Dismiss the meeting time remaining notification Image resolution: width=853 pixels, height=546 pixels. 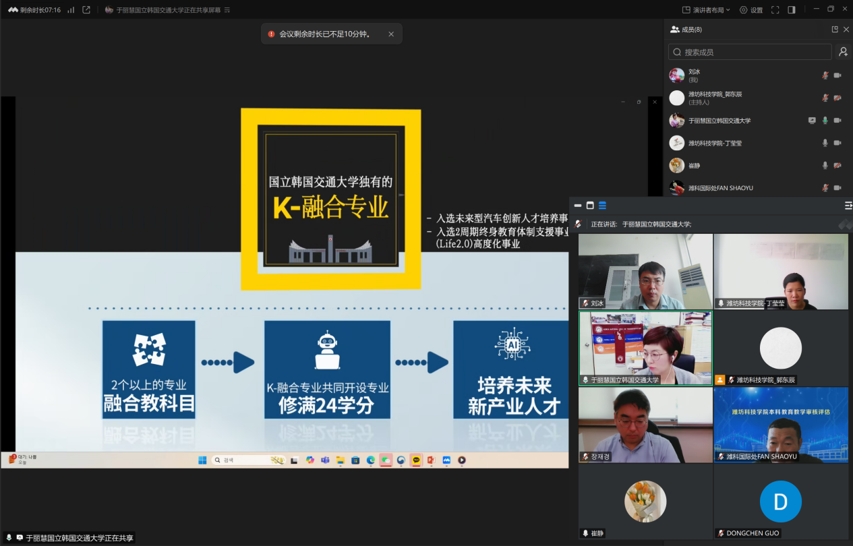(391, 34)
